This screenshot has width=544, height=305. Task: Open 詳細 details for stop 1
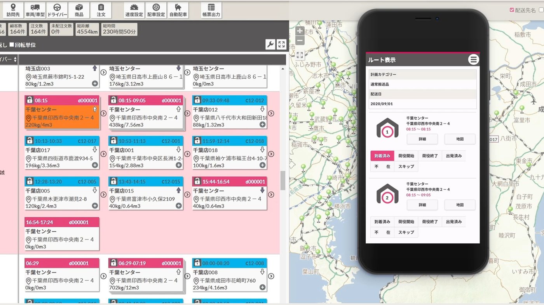tap(422, 139)
